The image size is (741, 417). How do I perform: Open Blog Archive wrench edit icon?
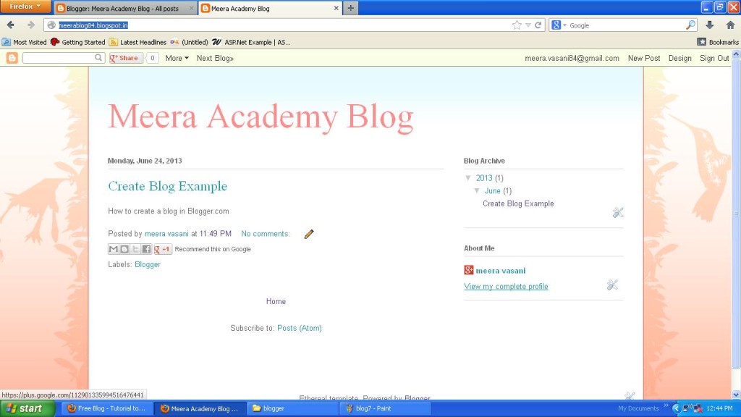[618, 212]
